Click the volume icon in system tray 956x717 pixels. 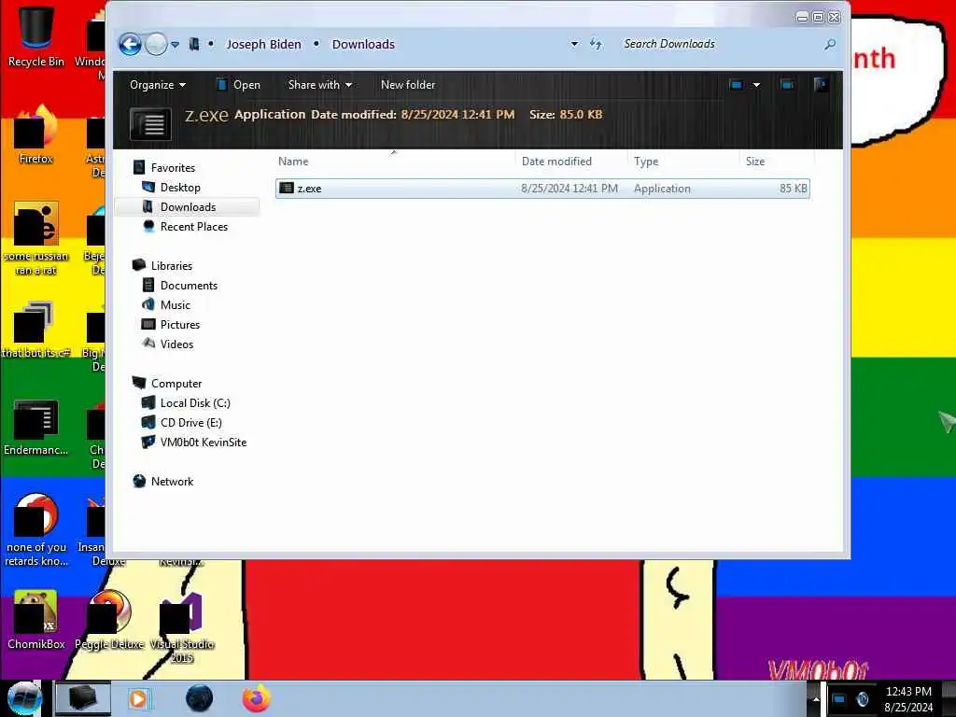pyautogui.click(x=862, y=699)
